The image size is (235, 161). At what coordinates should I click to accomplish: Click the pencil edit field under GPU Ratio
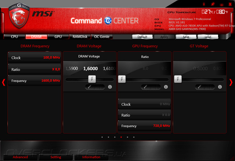(x=151, y=87)
